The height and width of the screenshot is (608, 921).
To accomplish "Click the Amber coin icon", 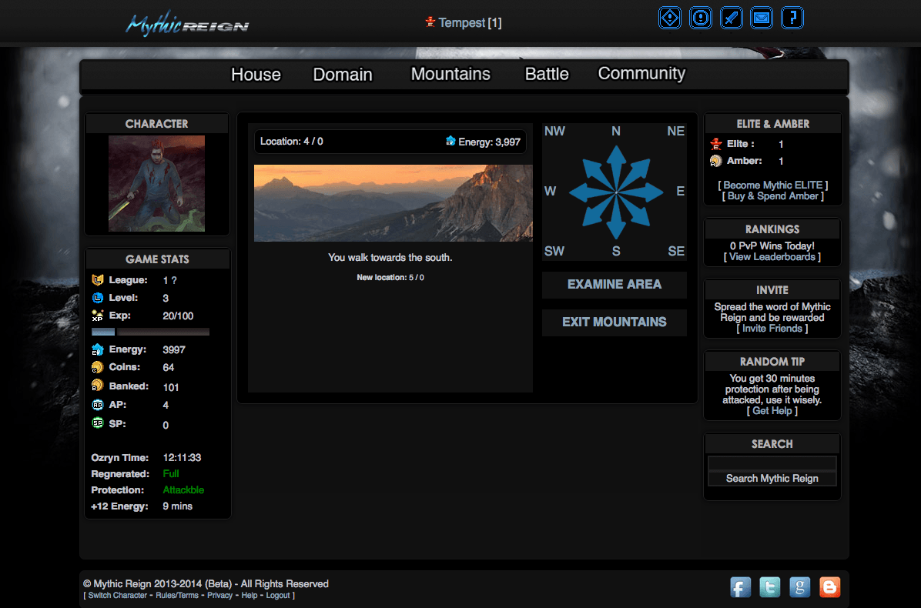I will click(716, 161).
